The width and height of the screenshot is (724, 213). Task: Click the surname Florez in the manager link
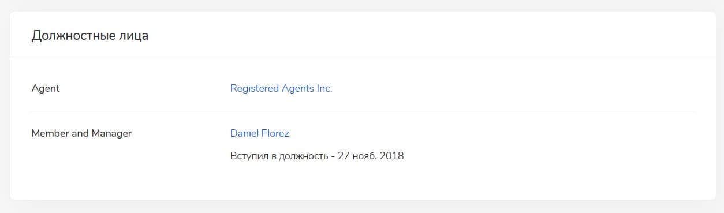point(275,133)
